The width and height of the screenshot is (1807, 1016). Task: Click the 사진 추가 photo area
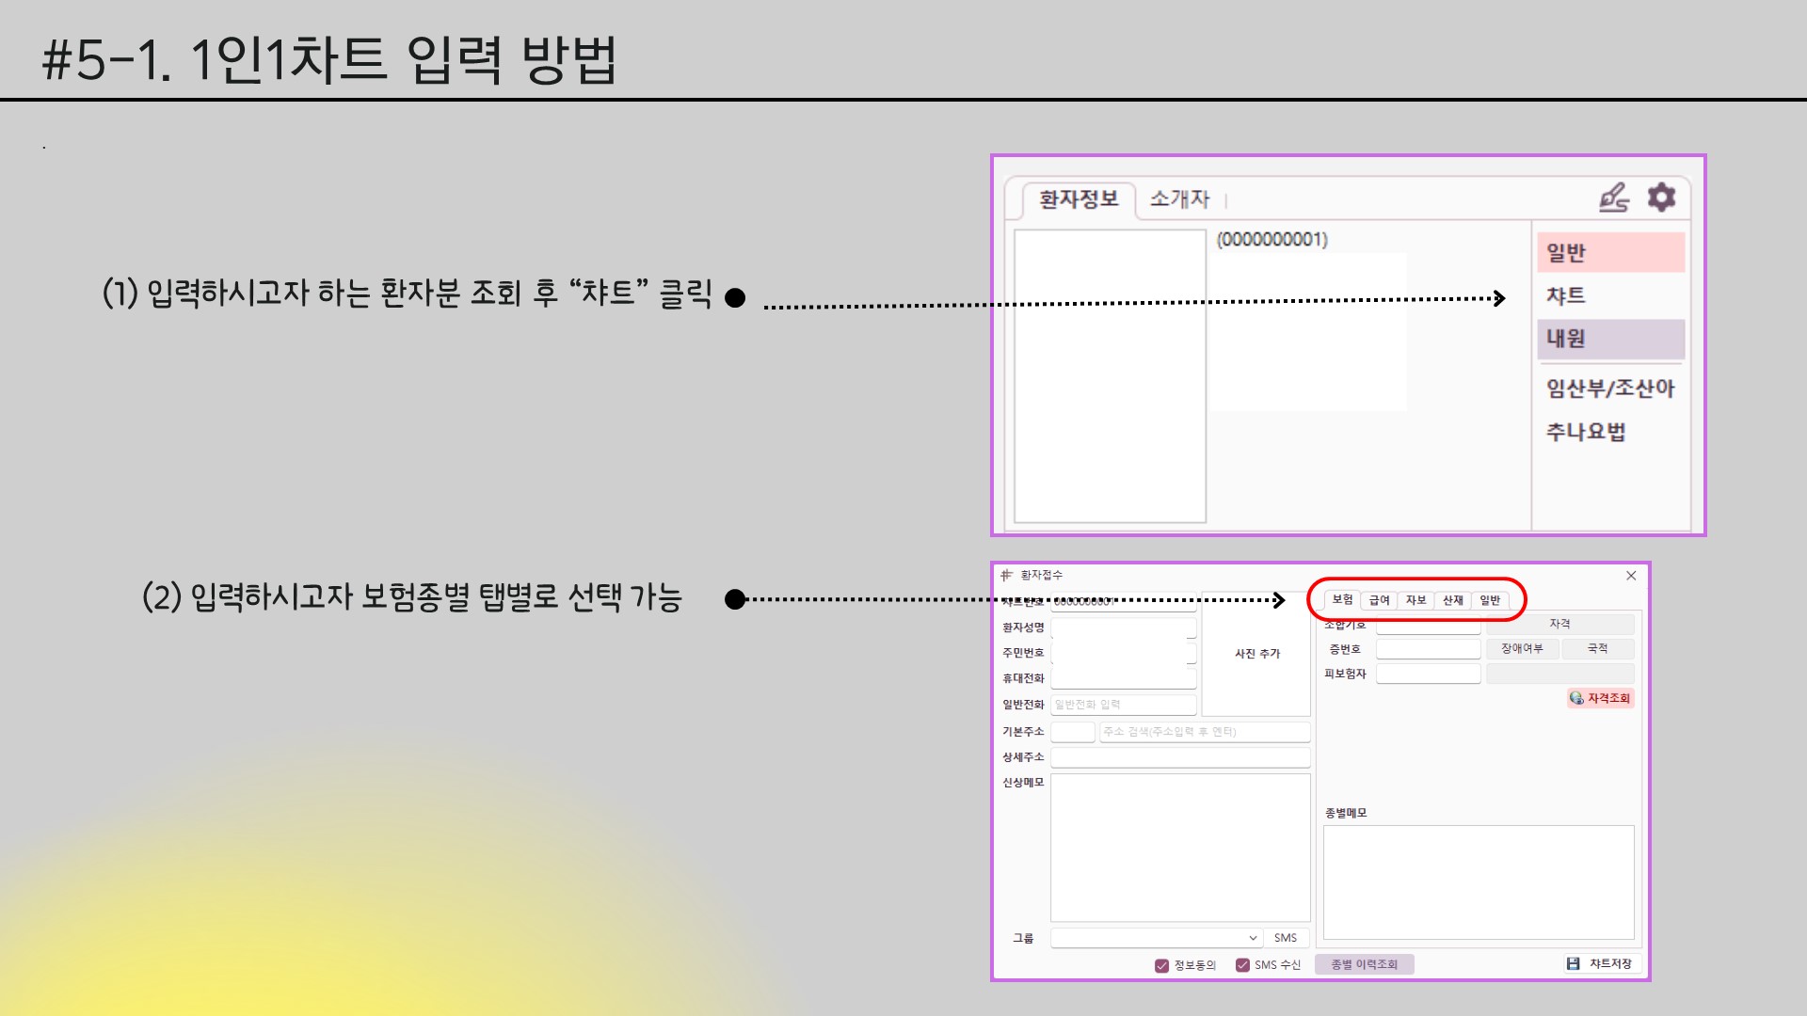(1256, 654)
